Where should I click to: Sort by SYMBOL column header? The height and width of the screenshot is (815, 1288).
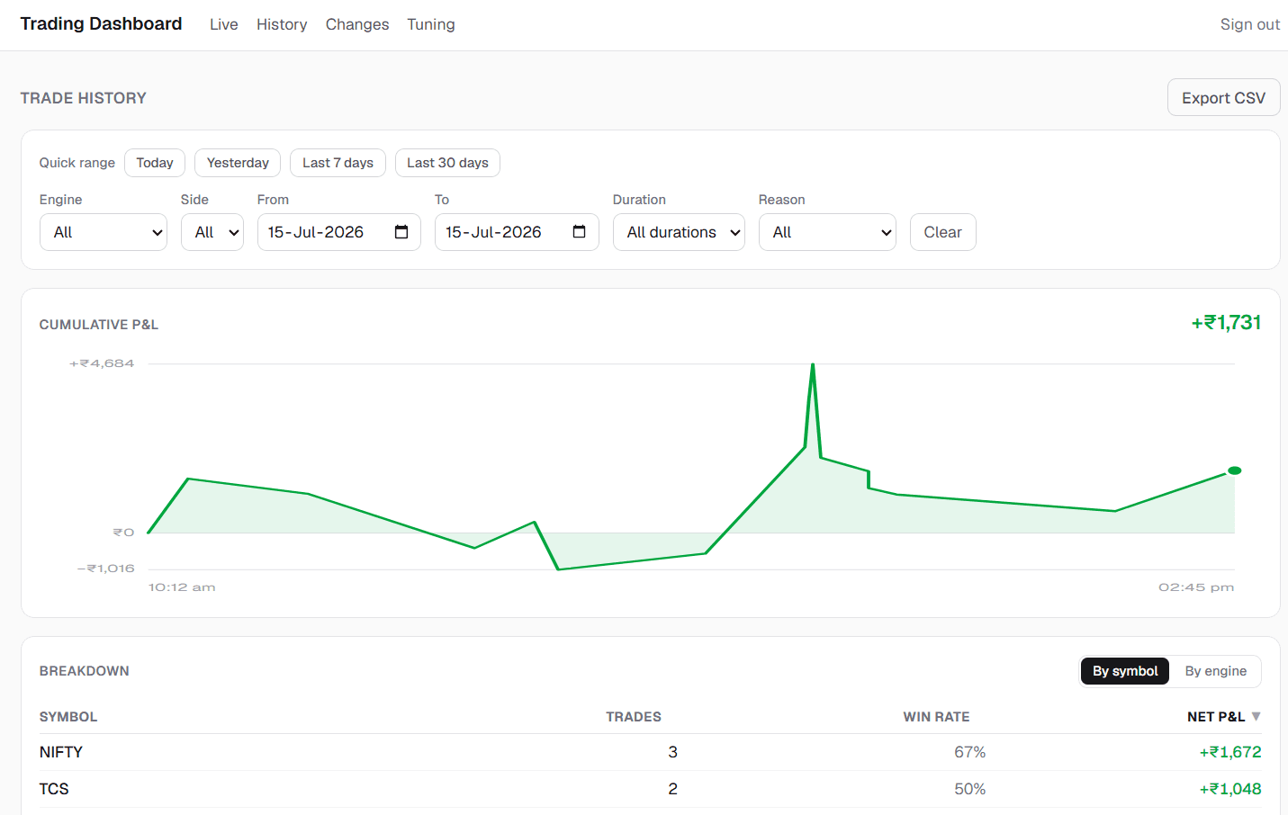[68, 717]
